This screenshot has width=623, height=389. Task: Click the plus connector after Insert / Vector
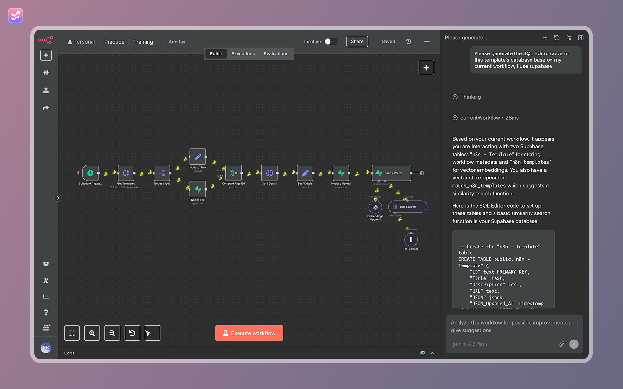(x=422, y=173)
